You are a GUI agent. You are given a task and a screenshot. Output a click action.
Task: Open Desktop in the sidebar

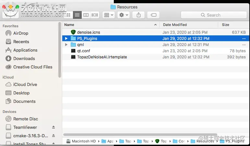pos(21,93)
